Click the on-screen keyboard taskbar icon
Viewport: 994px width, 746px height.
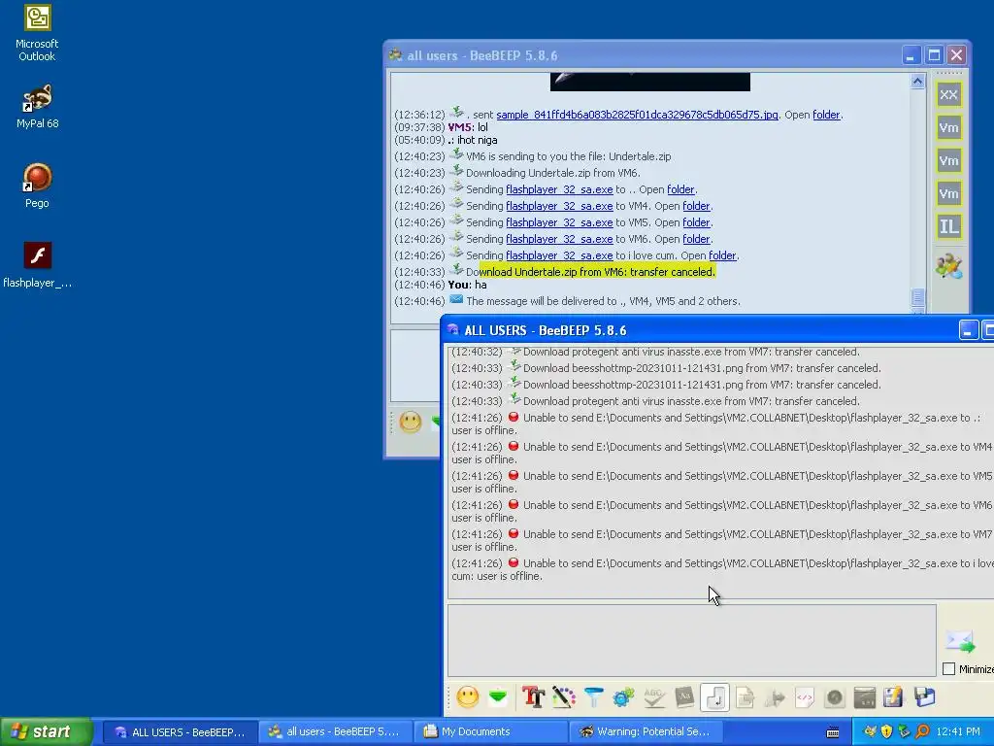[832, 732]
